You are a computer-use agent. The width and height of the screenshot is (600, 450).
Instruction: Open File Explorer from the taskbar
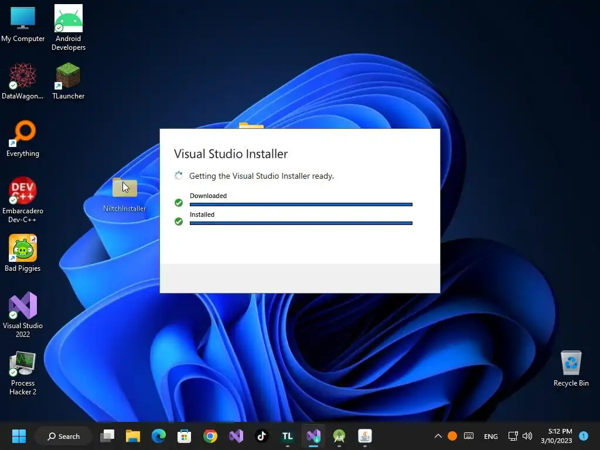[x=133, y=436]
